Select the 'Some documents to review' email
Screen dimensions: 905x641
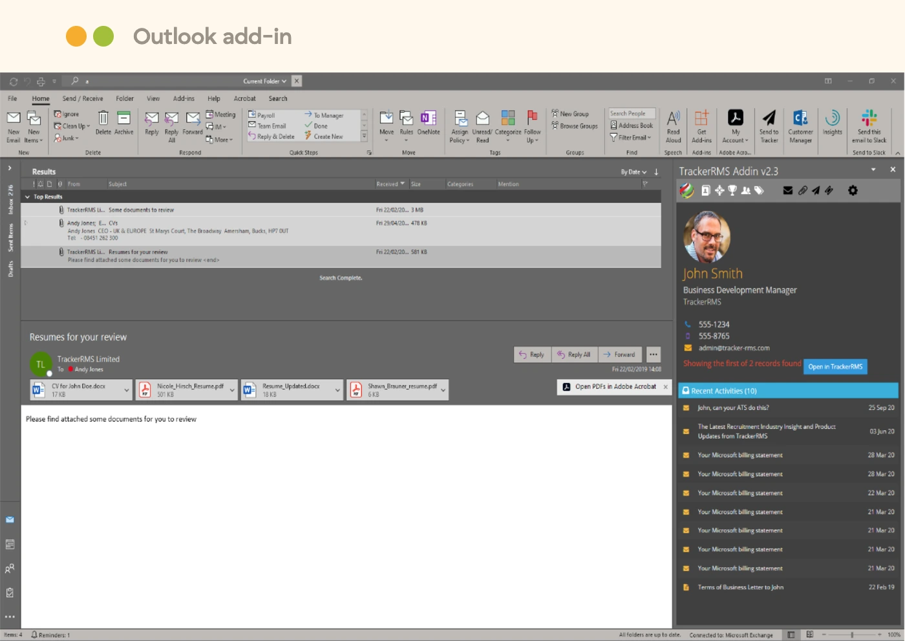[x=341, y=210]
